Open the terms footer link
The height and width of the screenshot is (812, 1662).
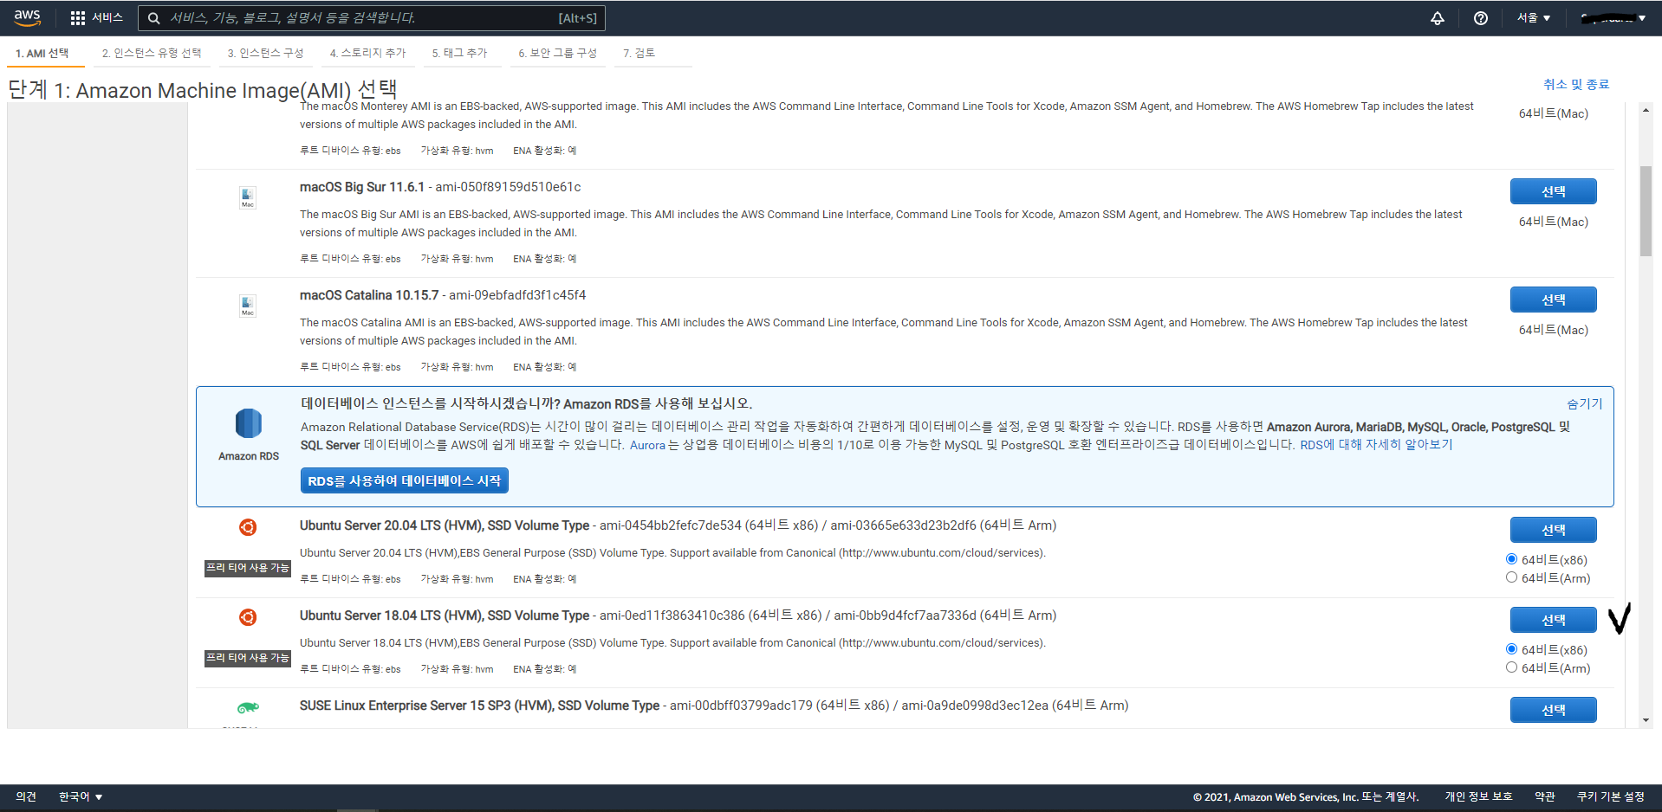(1545, 796)
